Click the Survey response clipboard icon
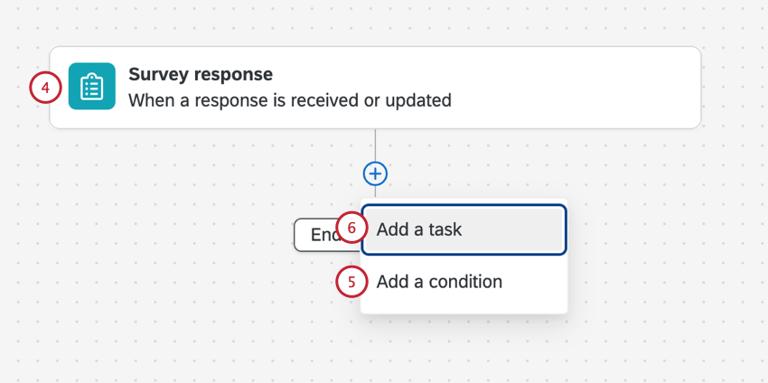This screenshot has height=383, width=768. pyautogui.click(x=91, y=87)
